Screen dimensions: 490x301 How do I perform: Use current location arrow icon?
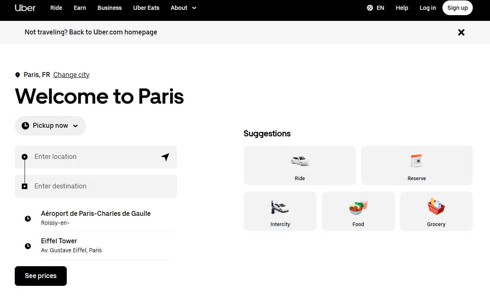(x=165, y=157)
